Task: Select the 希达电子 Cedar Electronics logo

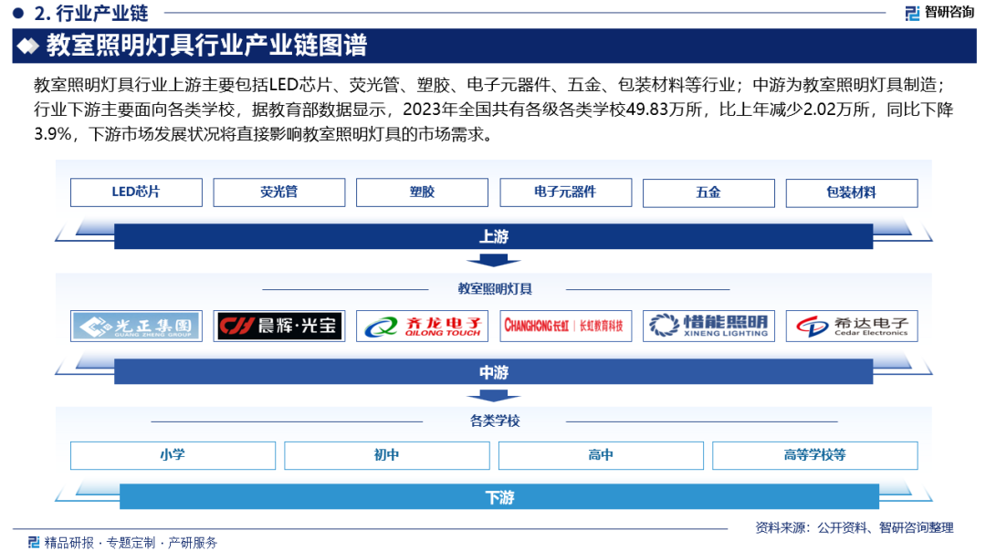Action: pos(852,326)
